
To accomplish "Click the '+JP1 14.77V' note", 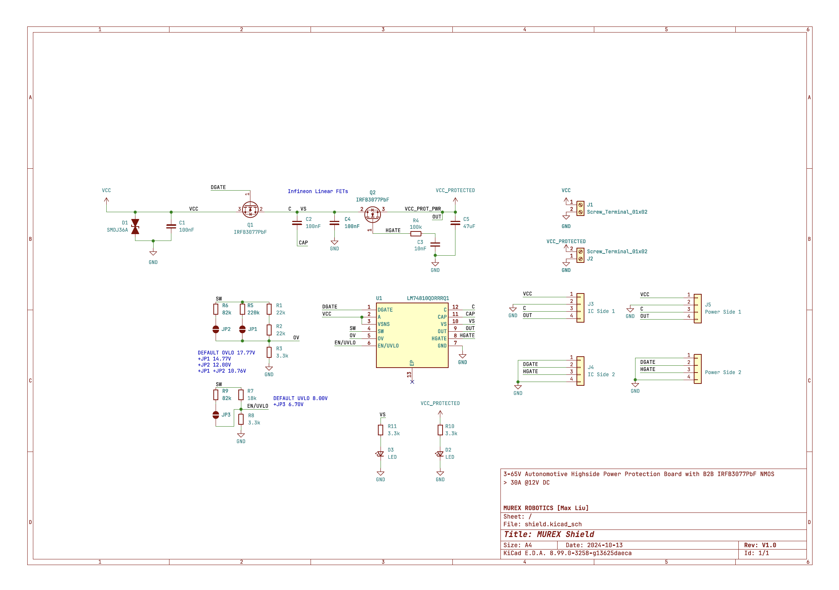I will 214,359.
